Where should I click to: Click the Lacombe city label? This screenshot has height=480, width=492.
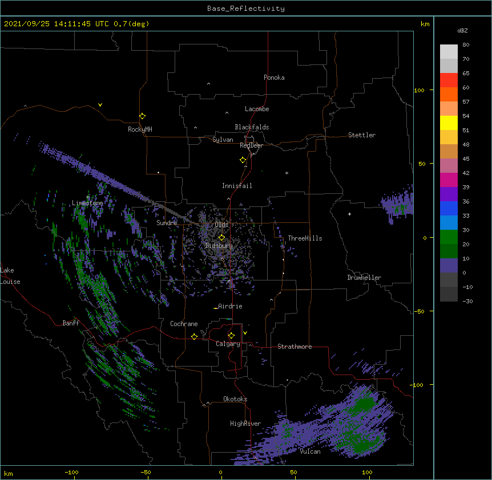point(257,109)
